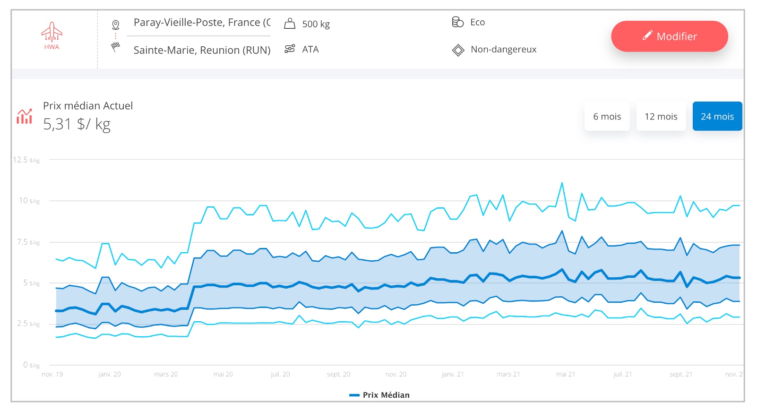The width and height of the screenshot is (757, 410).
Task: Click the HWA airplane icon
Action: [52, 32]
